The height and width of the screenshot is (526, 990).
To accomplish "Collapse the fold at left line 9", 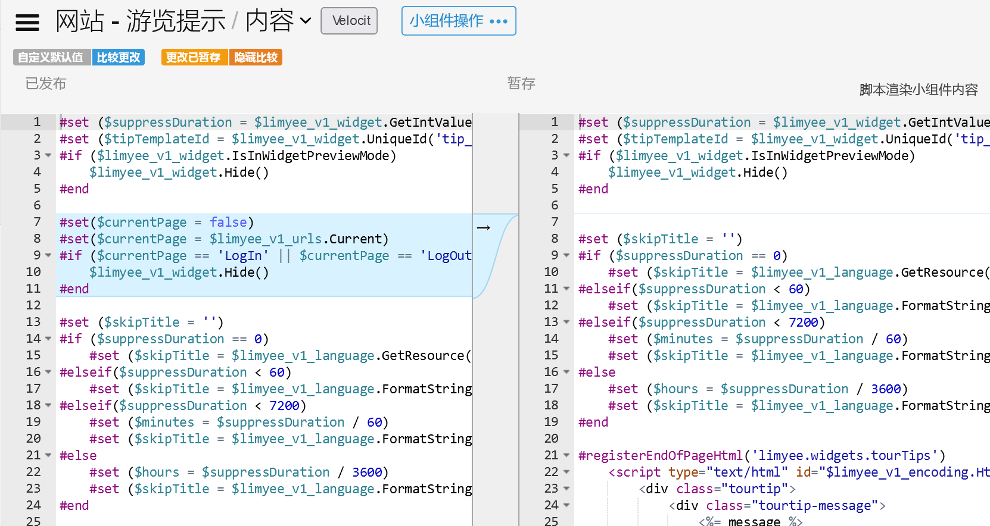I will [48, 256].
